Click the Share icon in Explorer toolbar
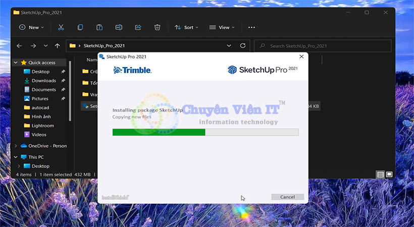The image size is (414, 227). click(x=138, y=27)
